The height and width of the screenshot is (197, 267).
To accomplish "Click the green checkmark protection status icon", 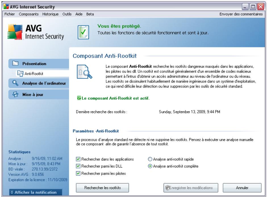I will [83, 32].
